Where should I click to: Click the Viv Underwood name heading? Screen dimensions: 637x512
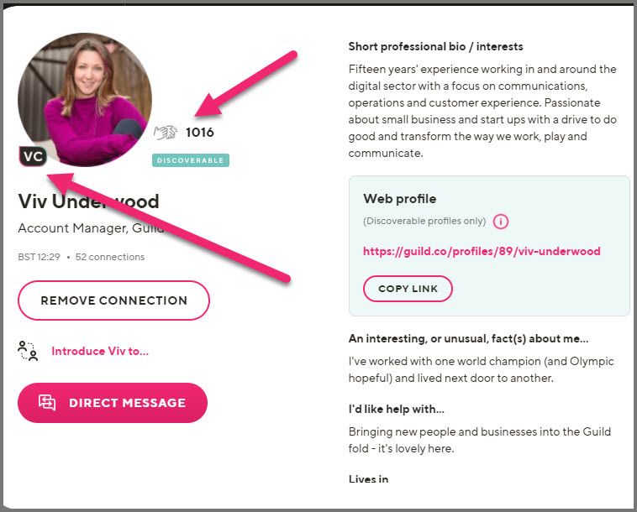(x=88, y=201)
